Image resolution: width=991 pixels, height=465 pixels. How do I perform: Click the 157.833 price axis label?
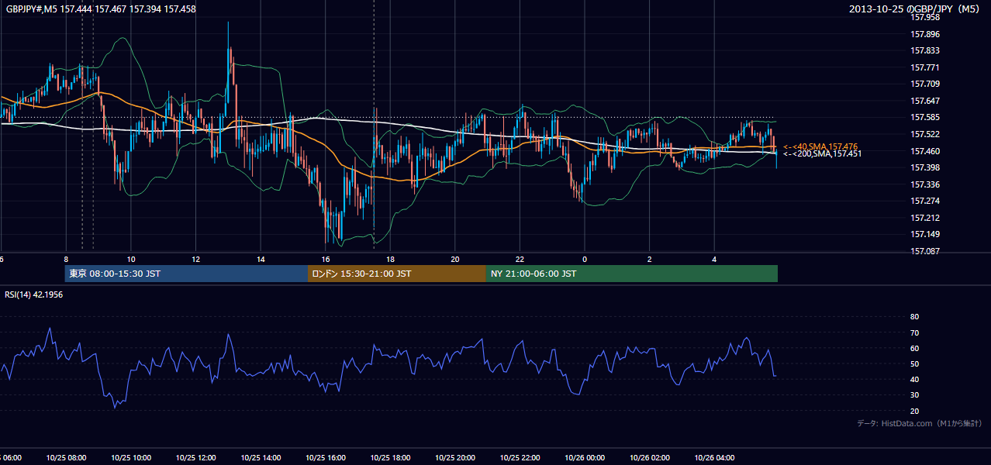pyautogui.click(x=924, y=50)
